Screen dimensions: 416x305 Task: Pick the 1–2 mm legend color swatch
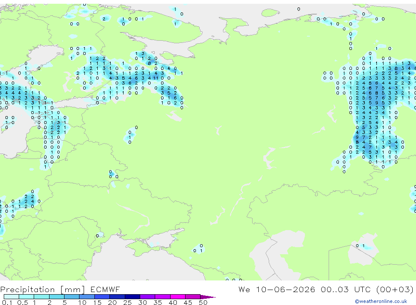click(42, 297)
